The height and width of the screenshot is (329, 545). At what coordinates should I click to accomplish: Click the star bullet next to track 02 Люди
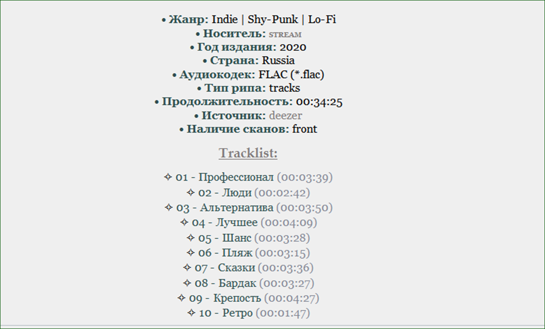(x=191, y=192)
